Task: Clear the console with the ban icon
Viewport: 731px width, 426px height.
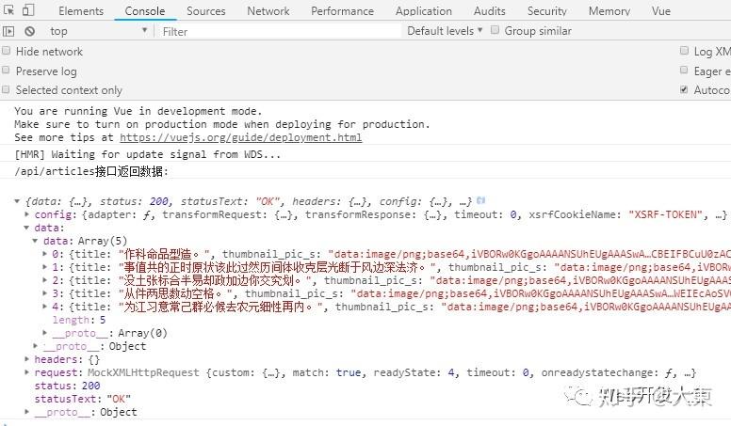Action: 29,31
